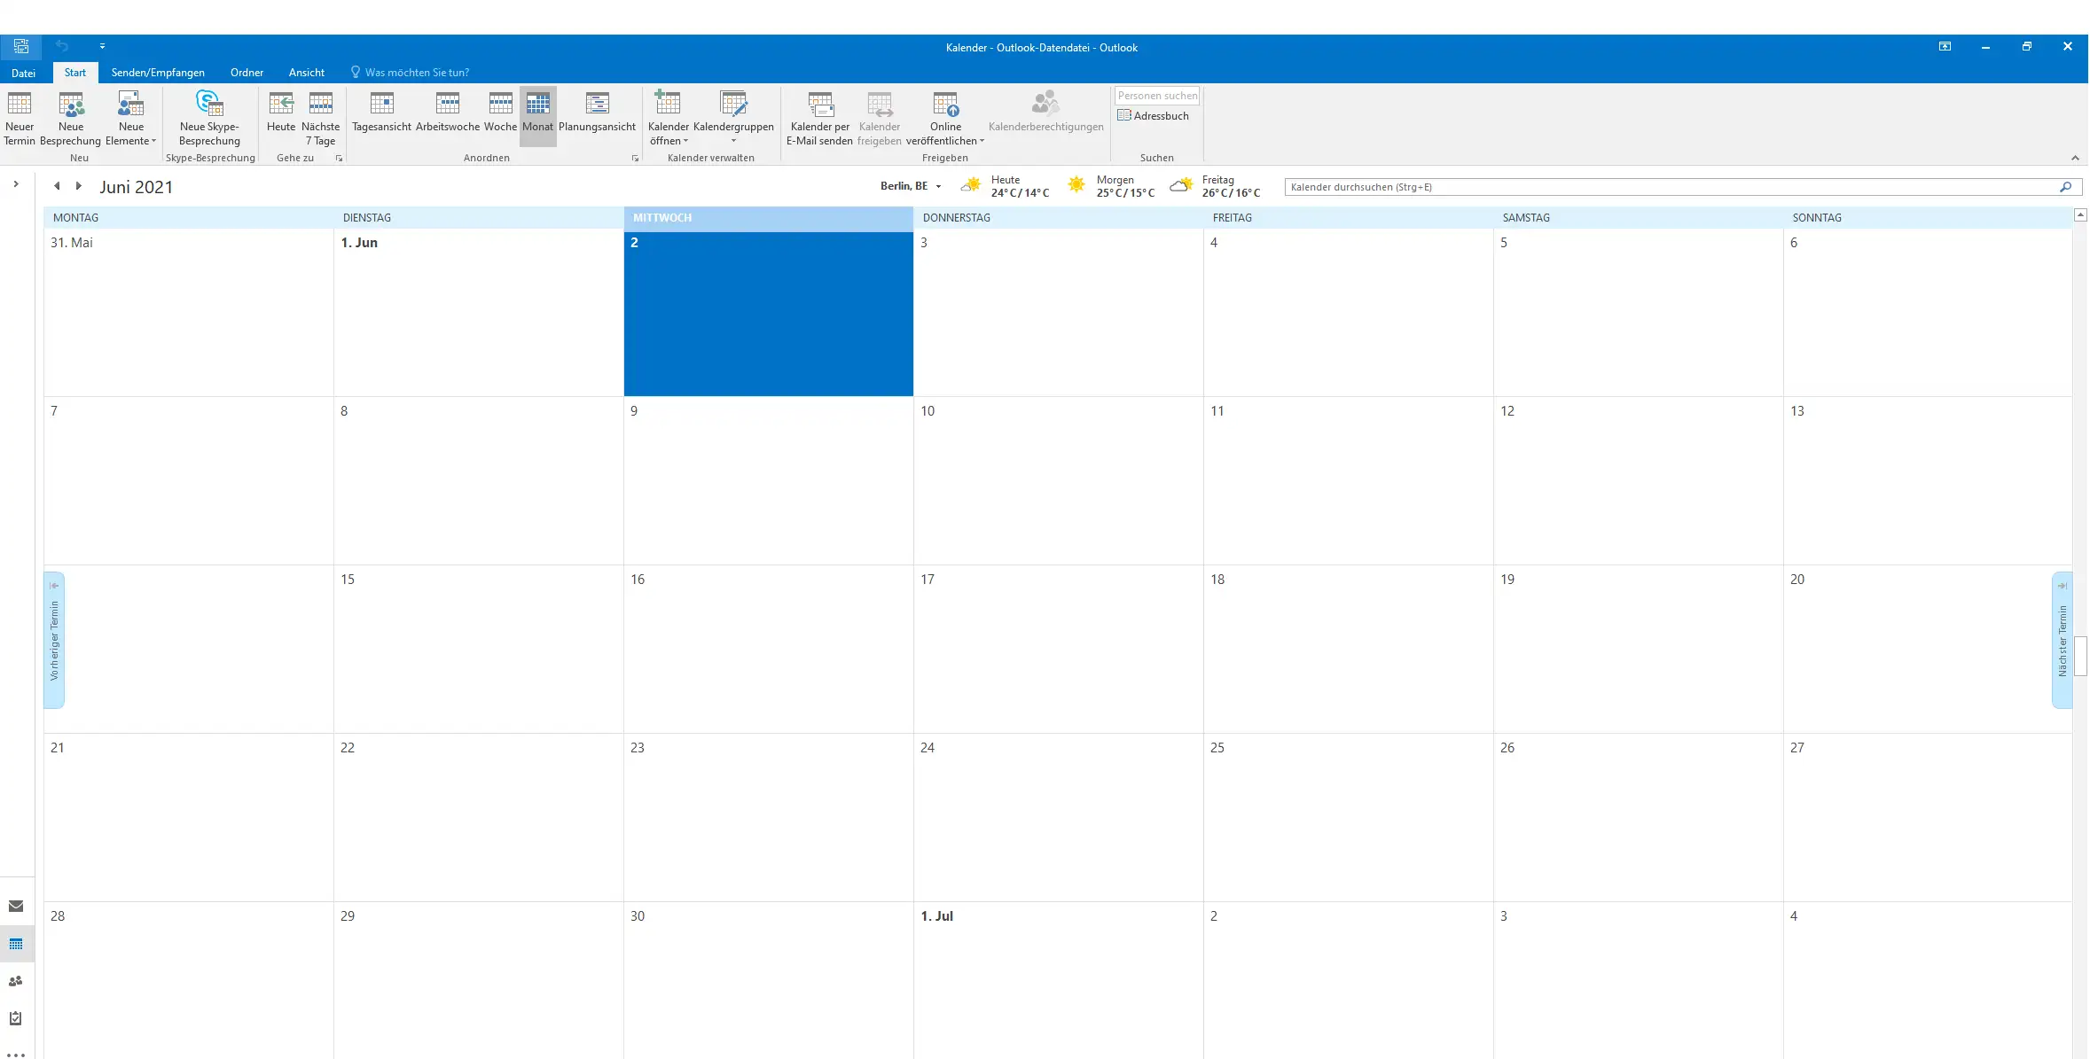
Task: Open Mail view in navigation bar
Action: tap(16, 906)
